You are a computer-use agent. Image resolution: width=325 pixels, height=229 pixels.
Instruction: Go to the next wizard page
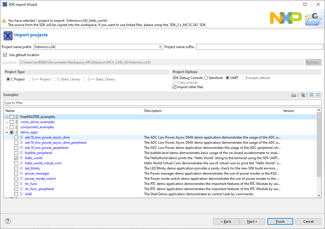252,221
